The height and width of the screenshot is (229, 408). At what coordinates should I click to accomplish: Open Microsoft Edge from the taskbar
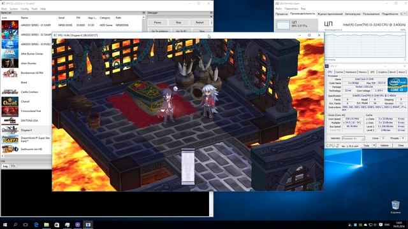click(36, 225)
